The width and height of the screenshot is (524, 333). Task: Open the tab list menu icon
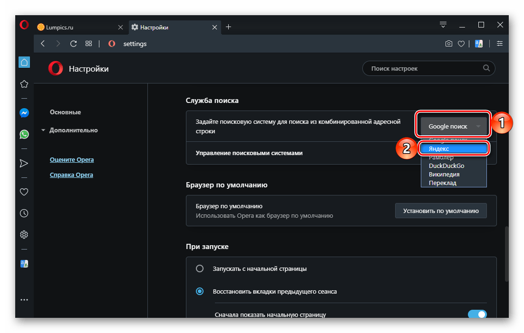pos(443,25)
